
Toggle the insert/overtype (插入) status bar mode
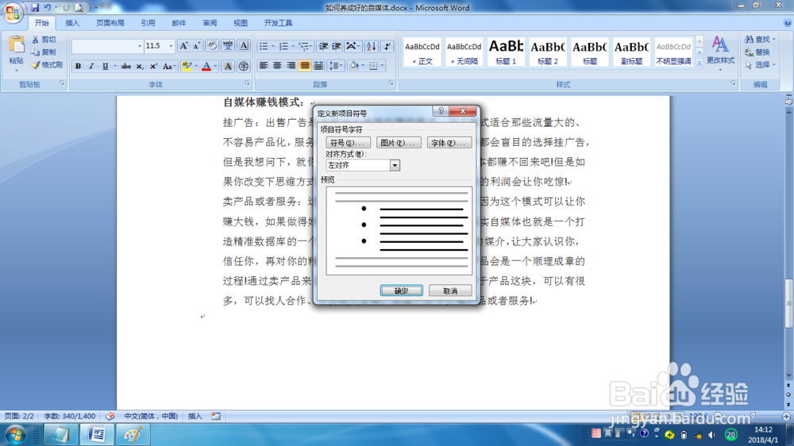195,416
